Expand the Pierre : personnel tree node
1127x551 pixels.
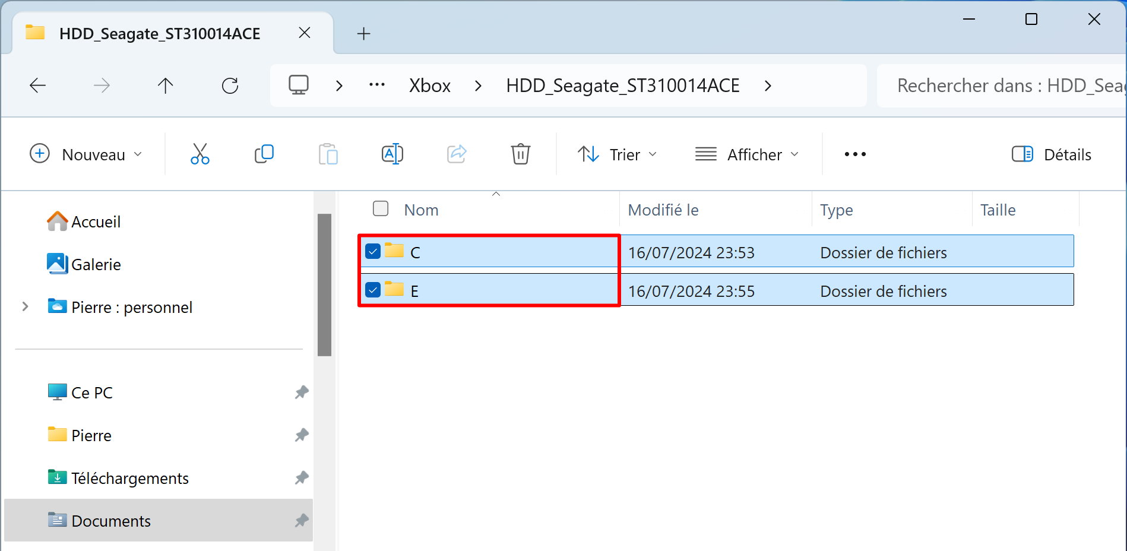pos(25,306)
